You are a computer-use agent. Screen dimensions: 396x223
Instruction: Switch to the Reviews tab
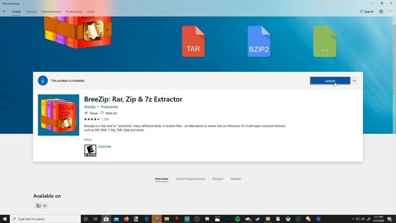tap(218, 179)
